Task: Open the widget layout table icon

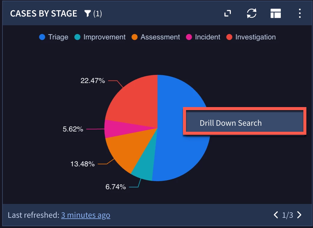Action: [276, 13]
